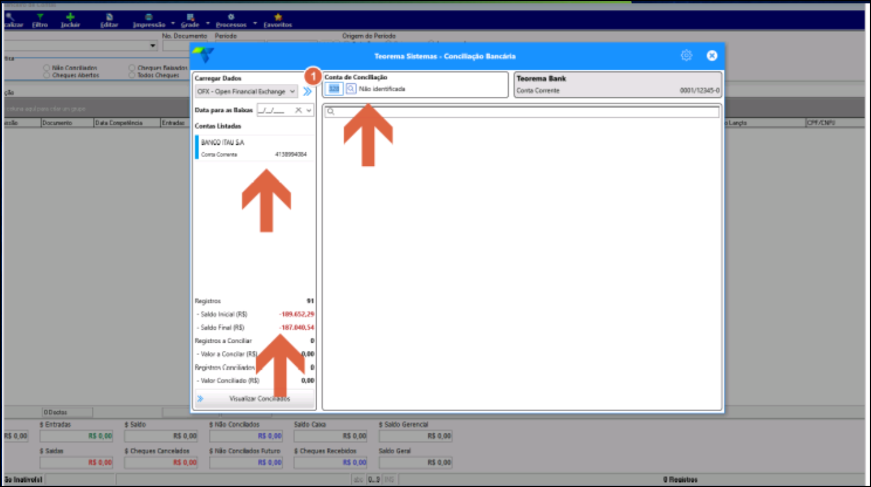Open settings gear in Conciliação Bancária dialog
The width and height of the screenshot is (871, 487).
pyautogui.click(x=686, y=55)
